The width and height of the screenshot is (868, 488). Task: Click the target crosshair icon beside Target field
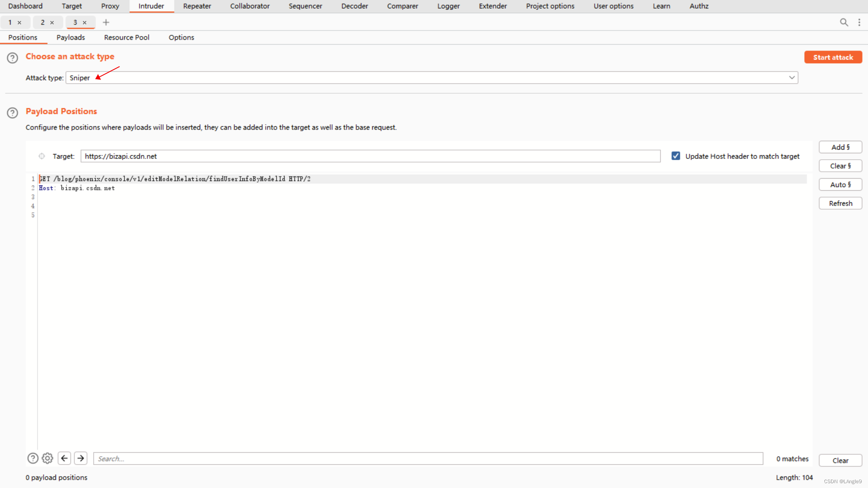click(x=42, y=156)
